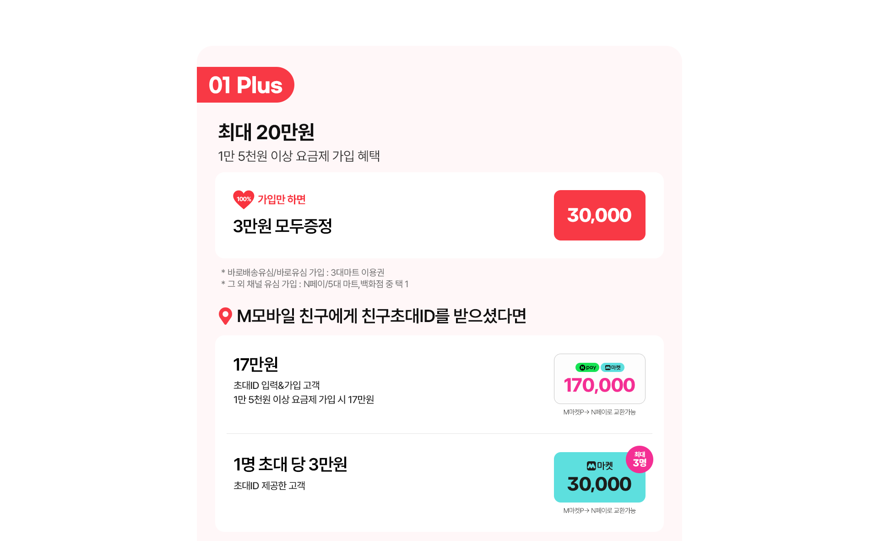Click the M마켓 logo on teal card

[600, 466]
